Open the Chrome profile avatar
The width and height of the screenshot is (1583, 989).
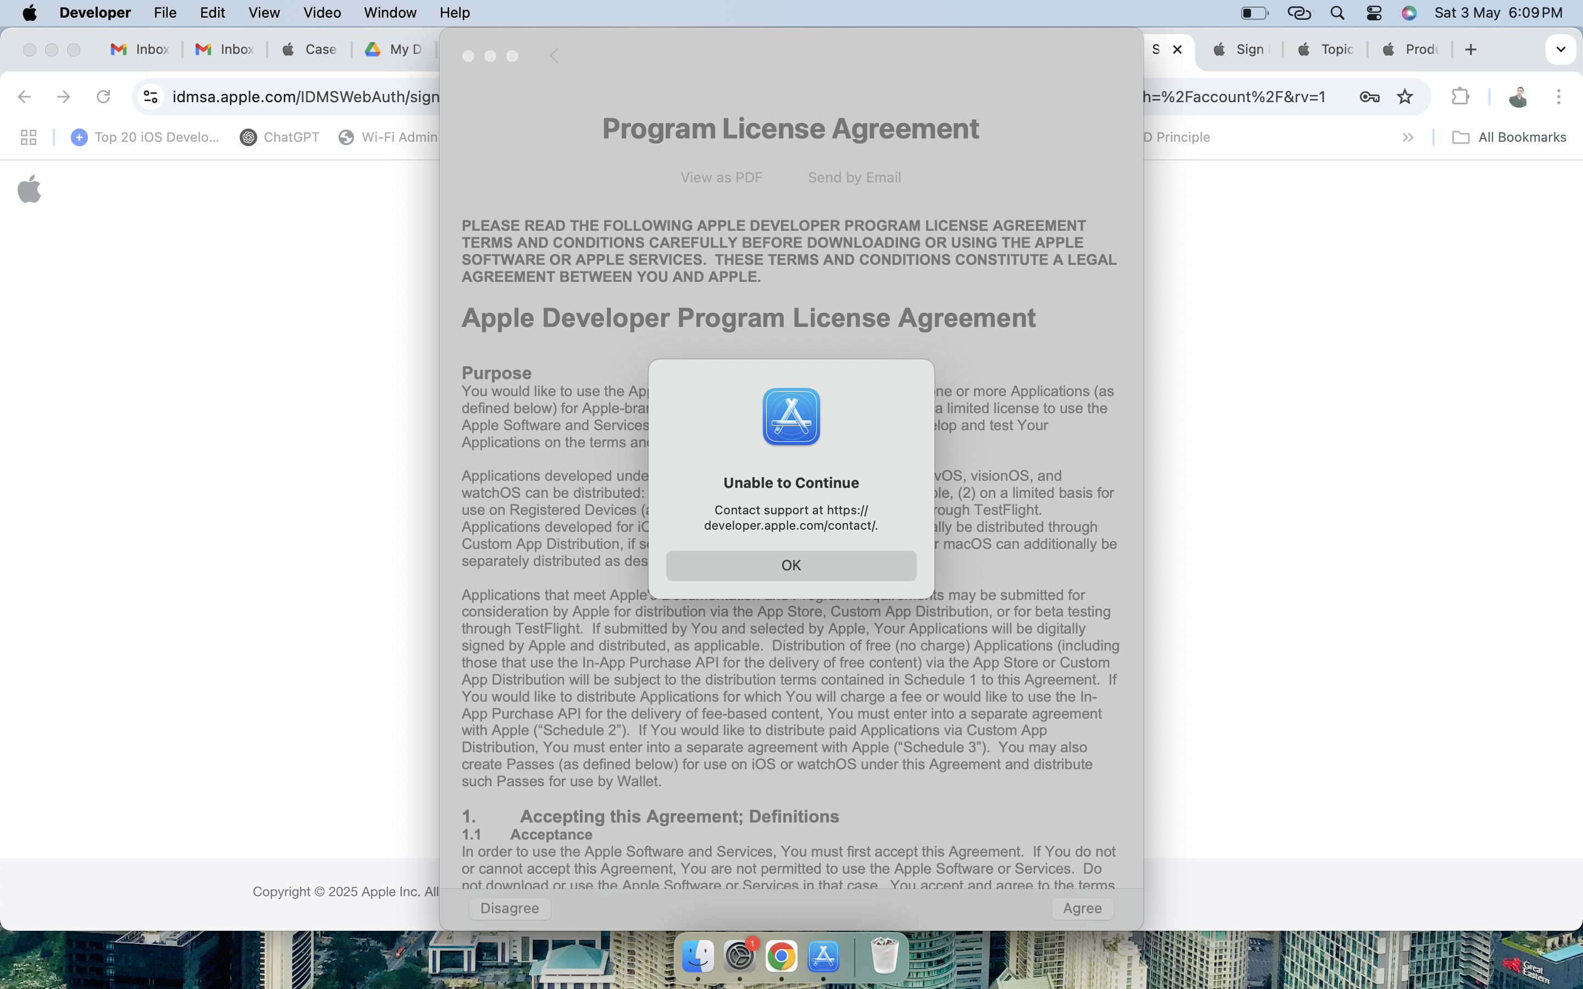[x=1518, y=97]
